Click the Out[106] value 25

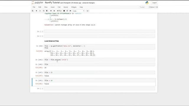tap(45, 68)
